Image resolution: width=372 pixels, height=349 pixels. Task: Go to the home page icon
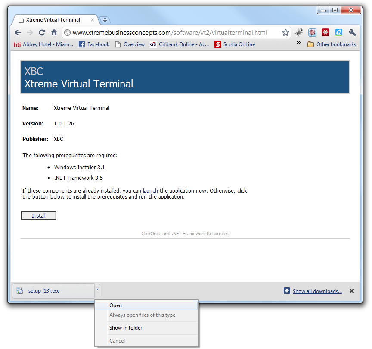[53, 32]
